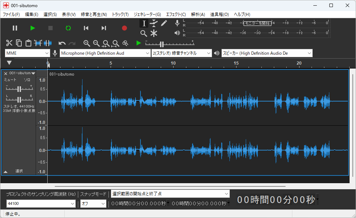This screenshot has width=356, height=218.
Task: Adjust the playback speed slider
Action: [170, 44]
